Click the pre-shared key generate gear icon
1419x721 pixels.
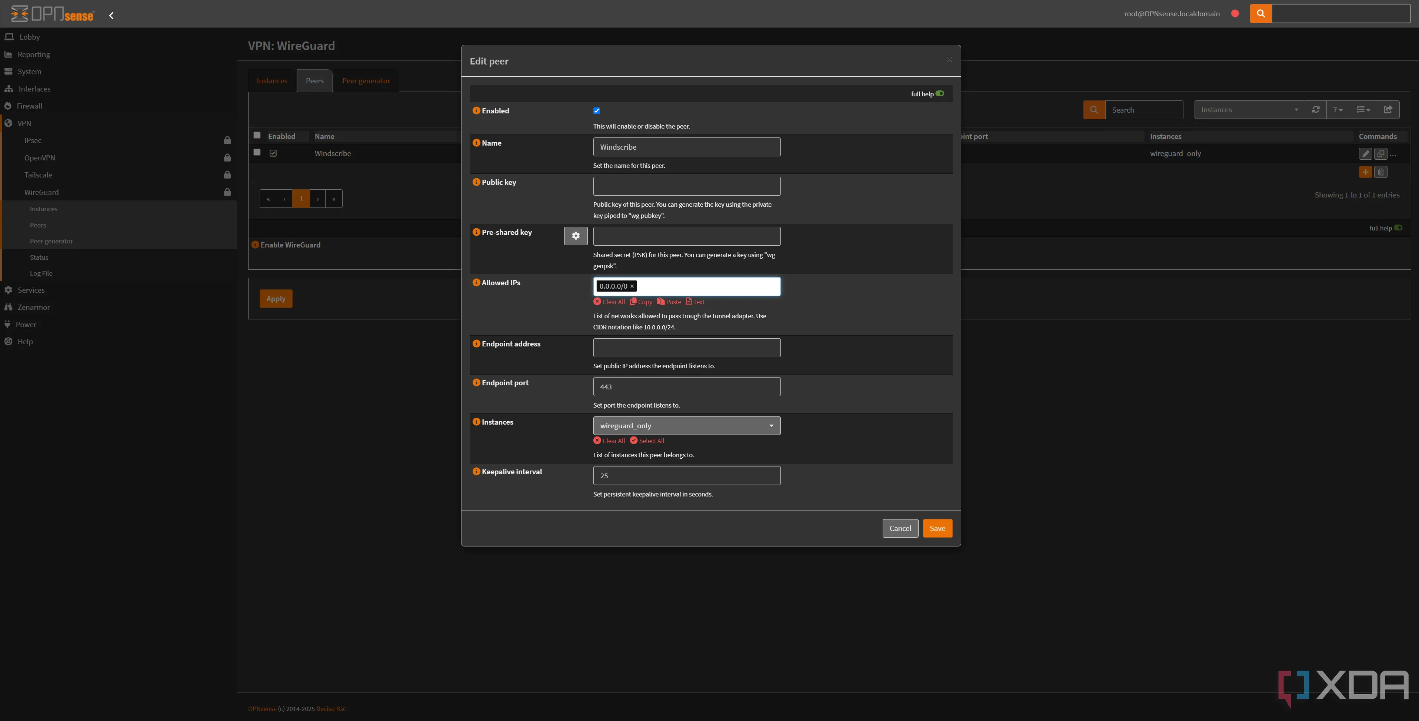tap(576, 236)
